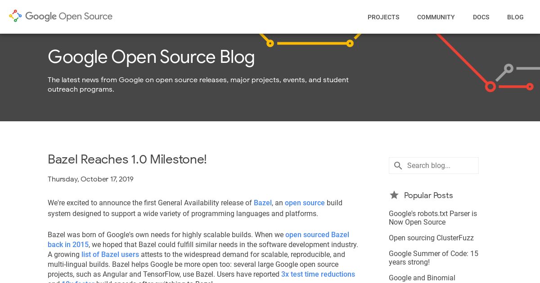This screenshot has height=283, width=540.
Task: Follow the Bazel link in first paragraph
Action: pyautogui.click(x=263, y=203)
